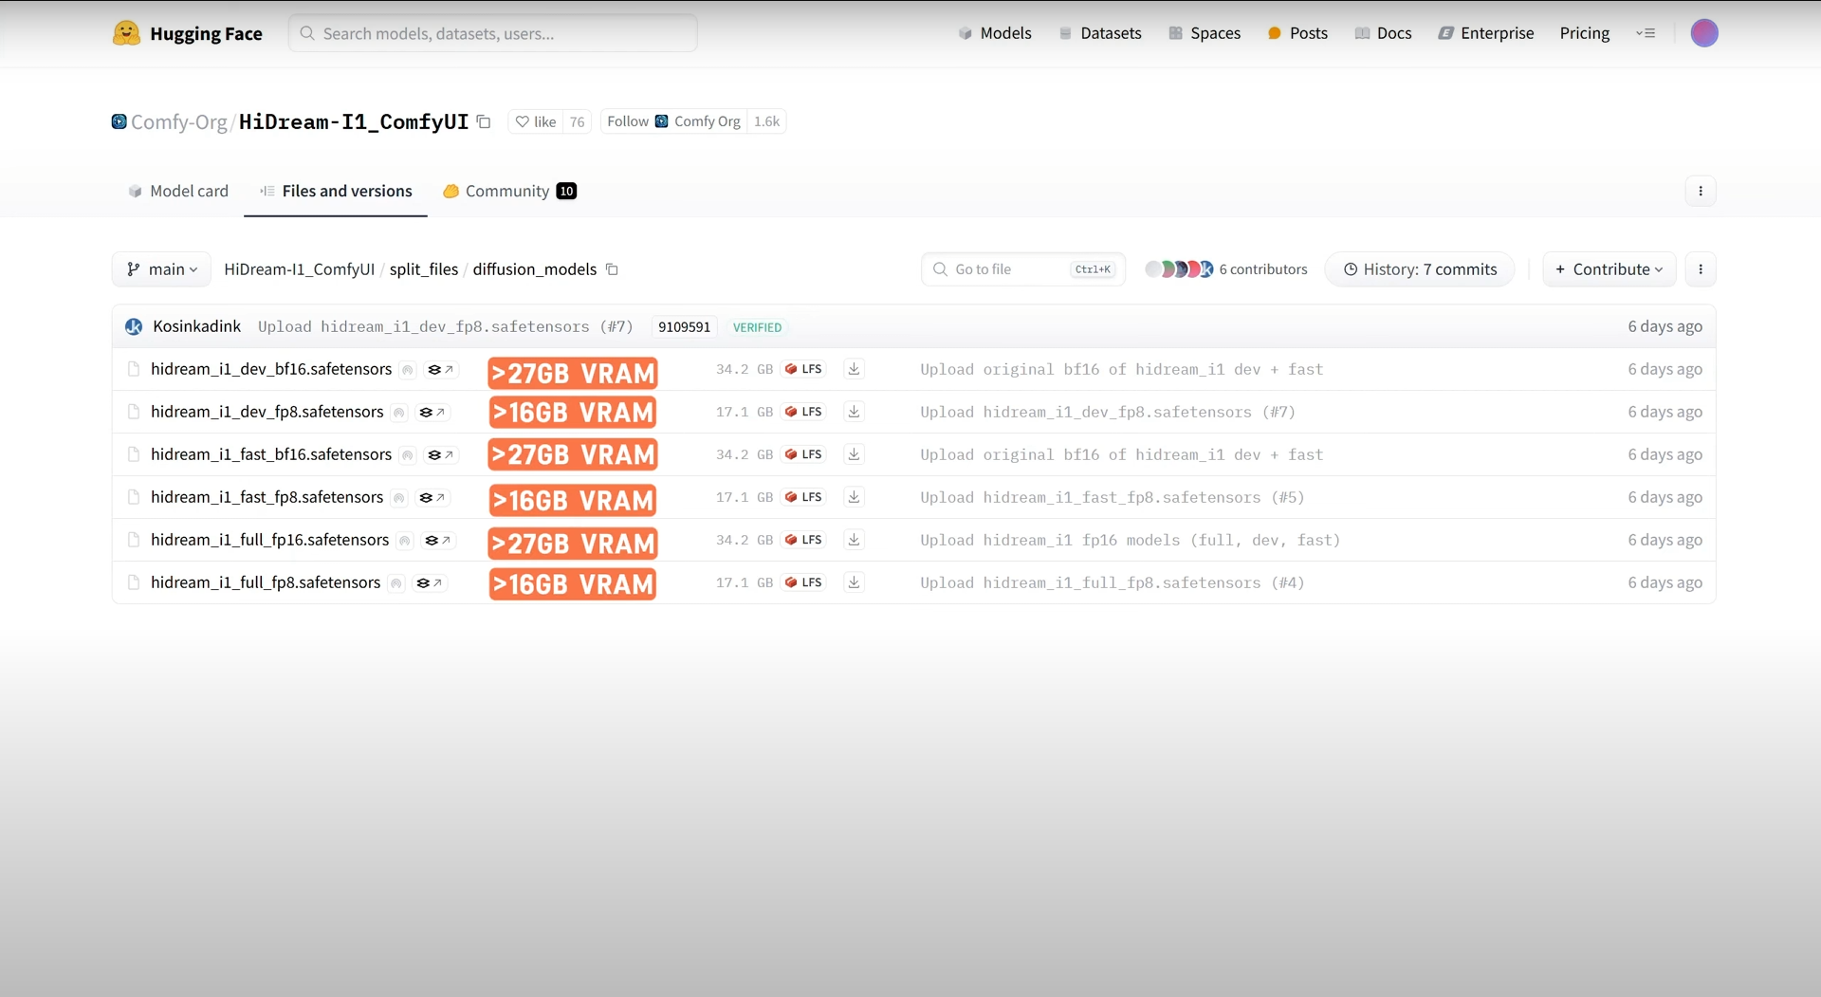Open file hidream_i1_full_fp8.safetensors
Image resolution: width=1821 pixels, height=997 pixels.
[x=266, y=582]
